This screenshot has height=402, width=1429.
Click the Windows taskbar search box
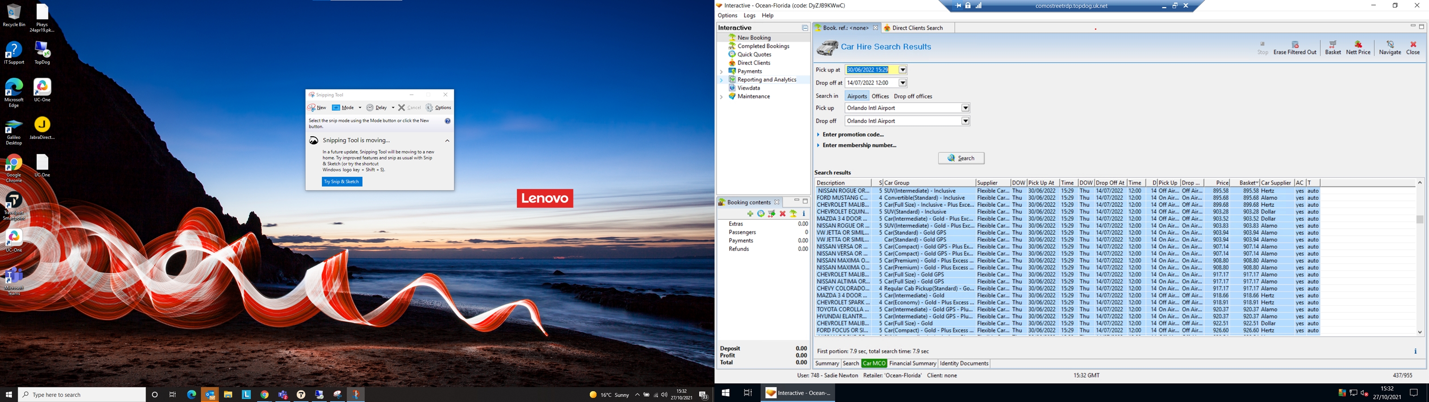pyautogui.click(x=82, y=395)
